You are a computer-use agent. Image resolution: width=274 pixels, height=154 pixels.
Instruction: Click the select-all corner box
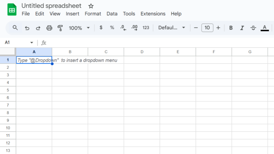point(8,52)
